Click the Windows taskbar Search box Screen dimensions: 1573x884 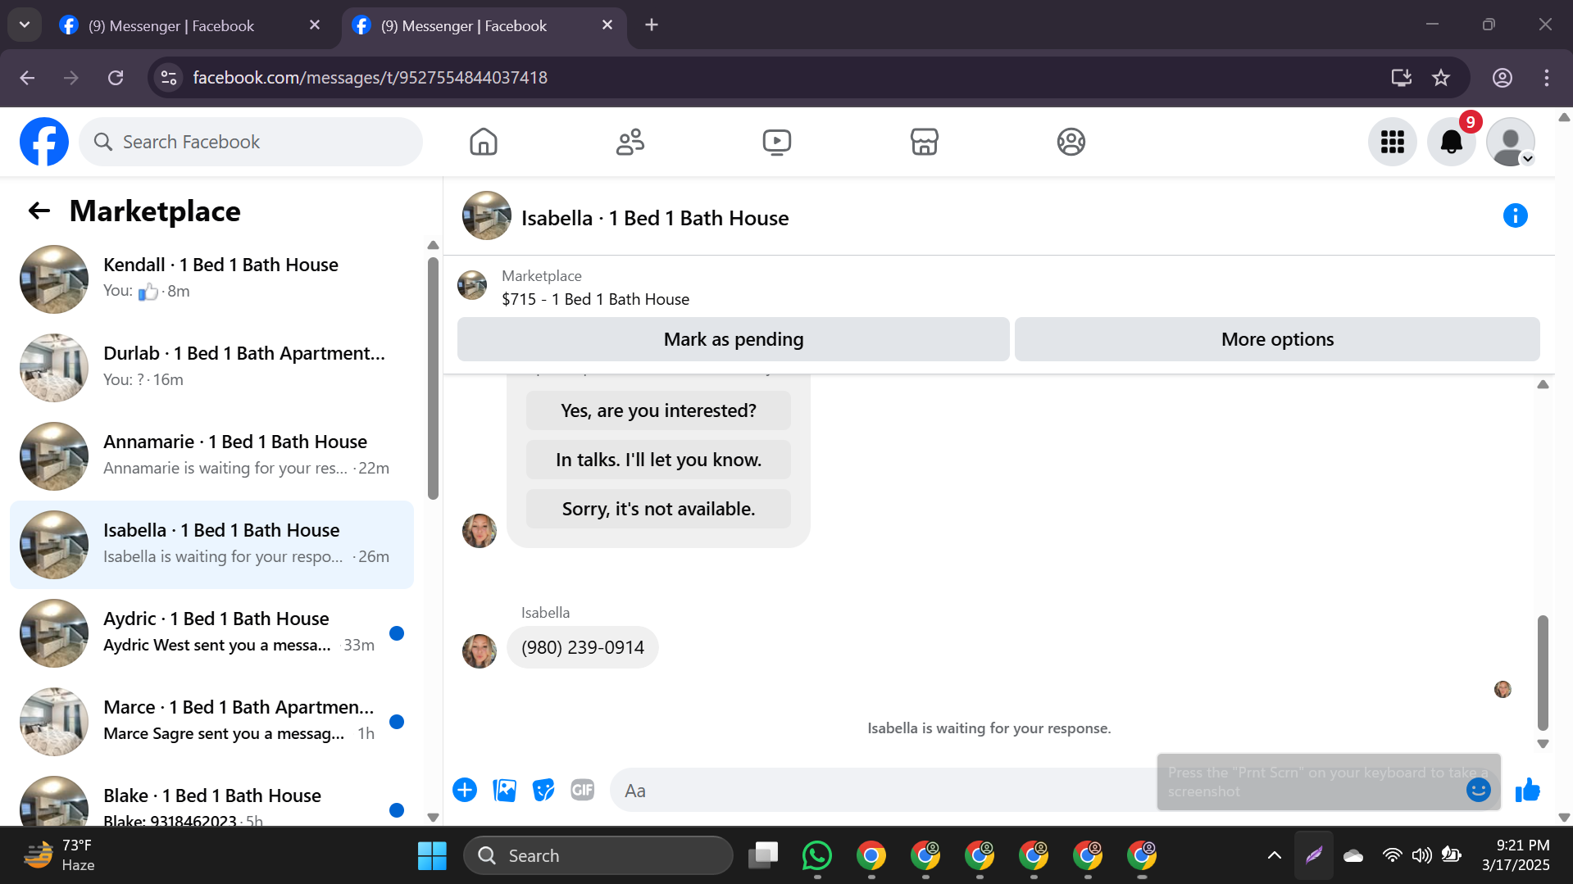click(x=598, y=855)
